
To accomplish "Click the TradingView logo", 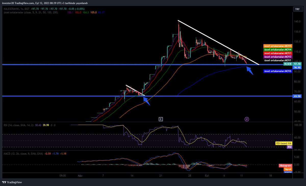I will click(x=12, y=182).
